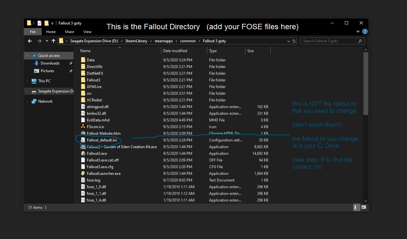Click the Forward navigation arrow
The image size is (407, 239).
click(x=39, y=41)
